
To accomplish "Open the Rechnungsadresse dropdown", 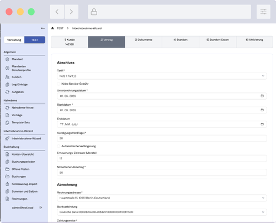I will pos(162,198).
